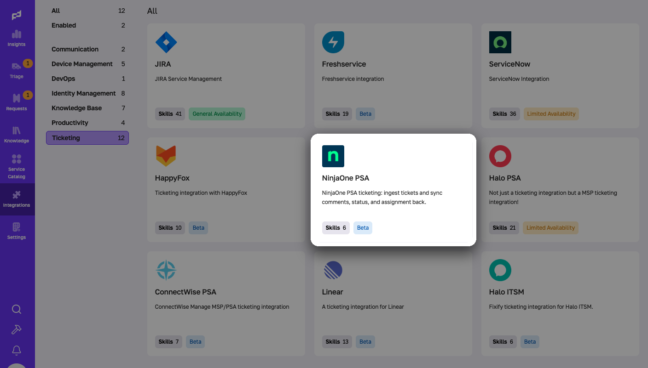
Task: Open the ConnectWise PSA title
Action: tap(185, 292)
